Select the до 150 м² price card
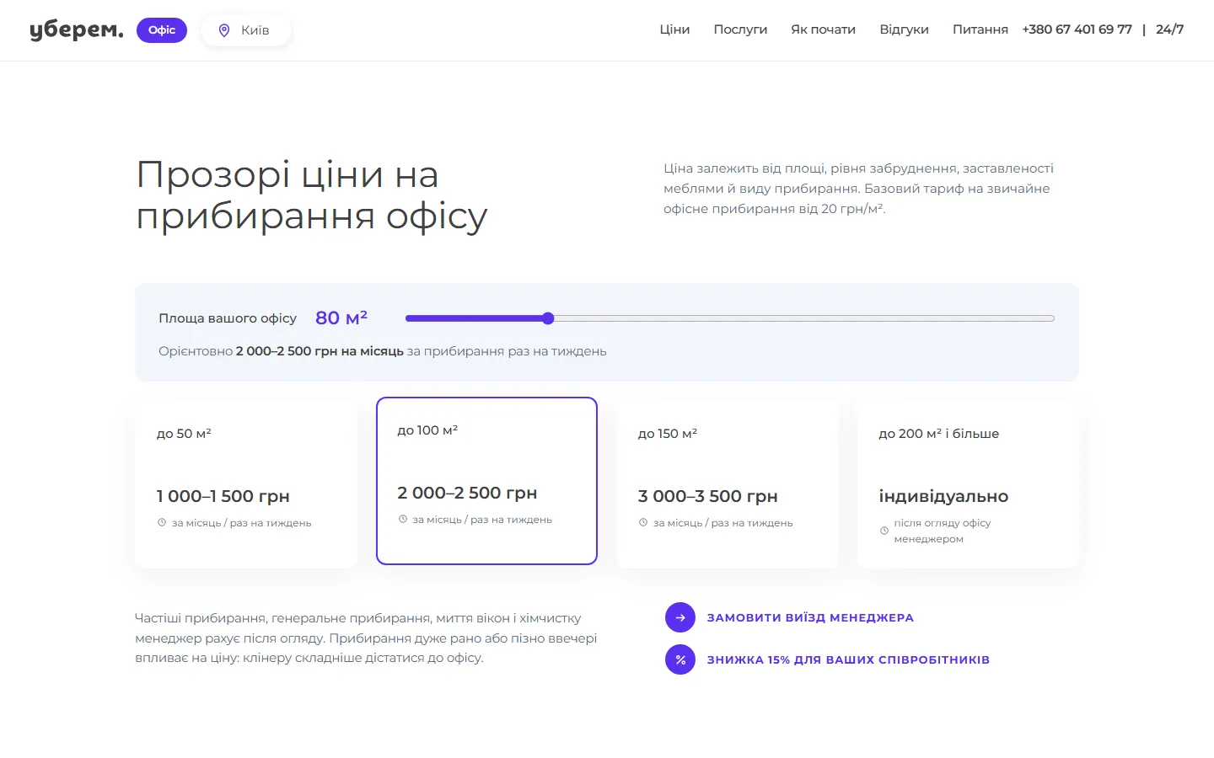This screenshot has width=1214, height=758. [728, 483]
